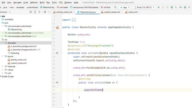Click the Profile app gauge icon
This screenshot has height=108, width=192.
point(181,7)
